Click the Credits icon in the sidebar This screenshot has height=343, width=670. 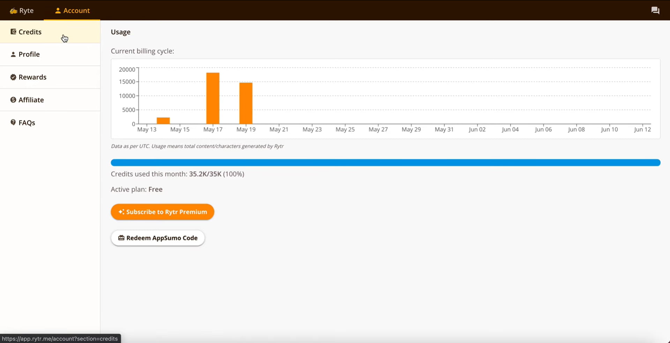13,32
